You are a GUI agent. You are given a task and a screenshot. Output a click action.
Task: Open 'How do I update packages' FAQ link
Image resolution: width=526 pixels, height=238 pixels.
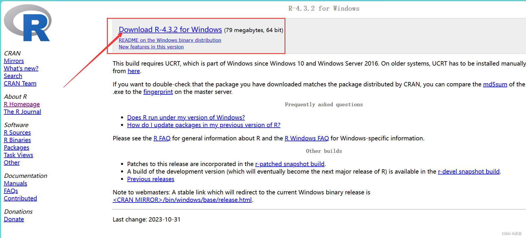pyautogui.click(x=204, y=125)
